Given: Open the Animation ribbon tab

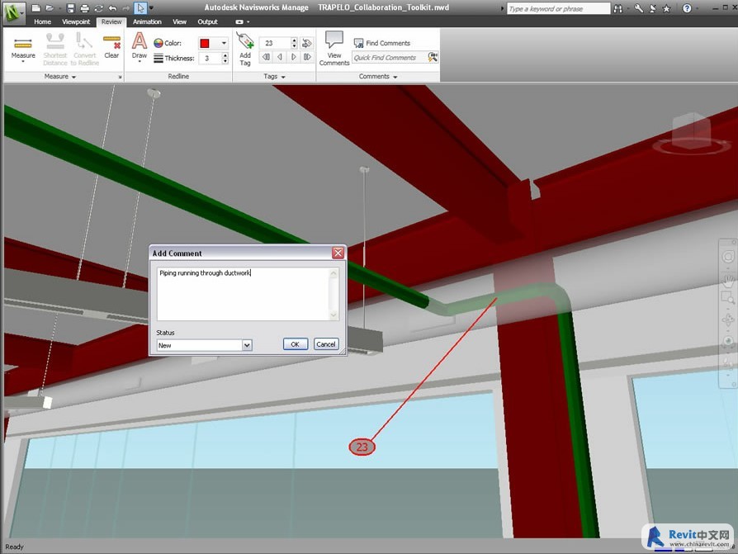Looking at the screenshot, I should [x=147, y=22].
